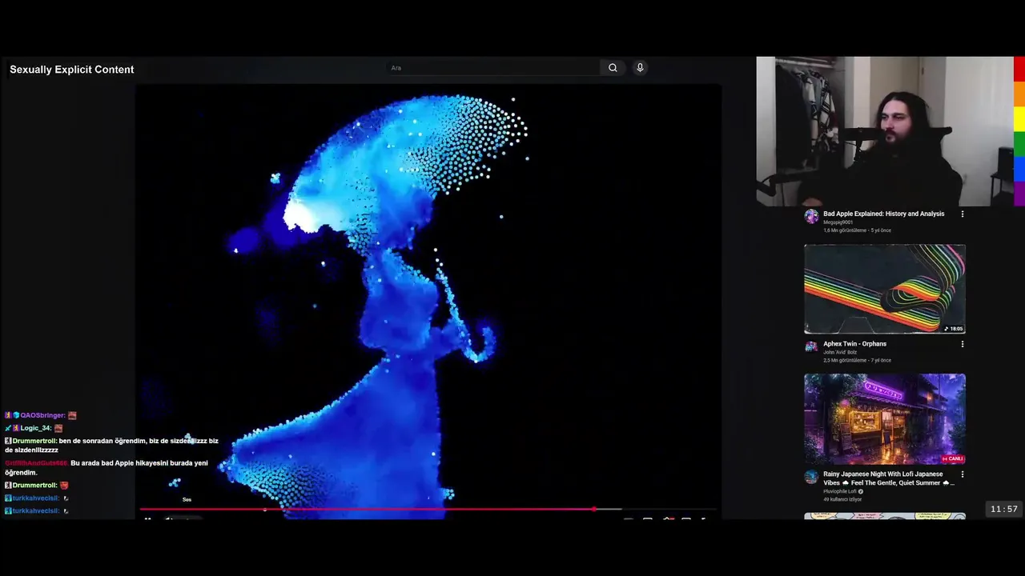Screen dimensions: 1025x576
Task: Click the magnifier search button
Action: coord(613,68)
